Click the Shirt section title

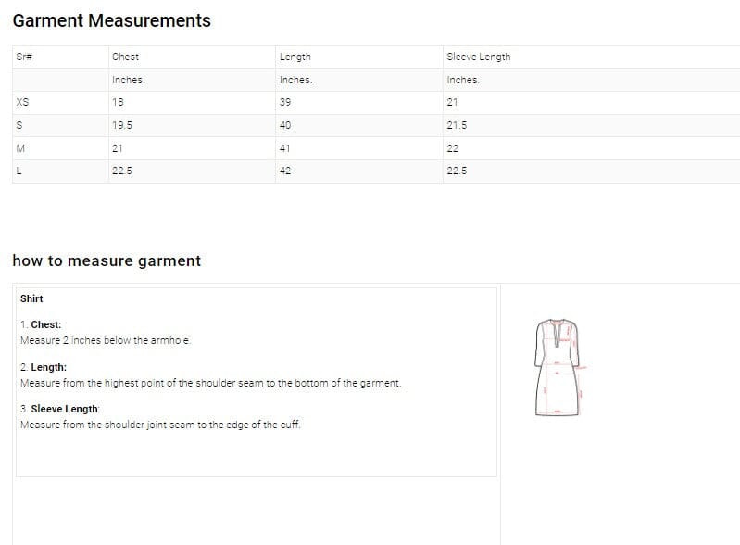coord(31,298)
